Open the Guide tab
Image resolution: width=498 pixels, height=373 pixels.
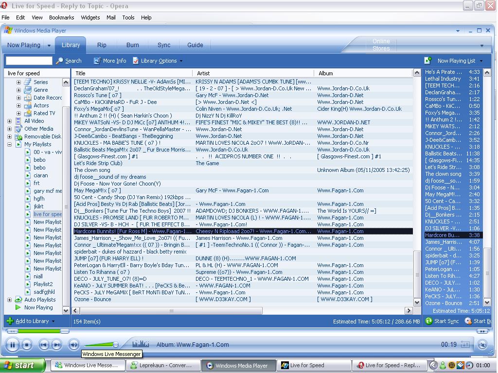pos(195,45)
